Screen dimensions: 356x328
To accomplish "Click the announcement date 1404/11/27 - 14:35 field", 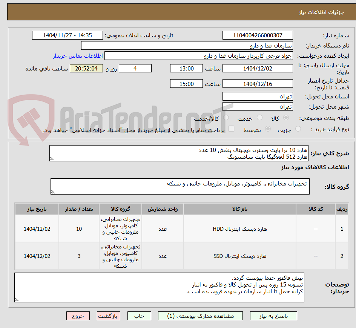I will coord(68,35).
